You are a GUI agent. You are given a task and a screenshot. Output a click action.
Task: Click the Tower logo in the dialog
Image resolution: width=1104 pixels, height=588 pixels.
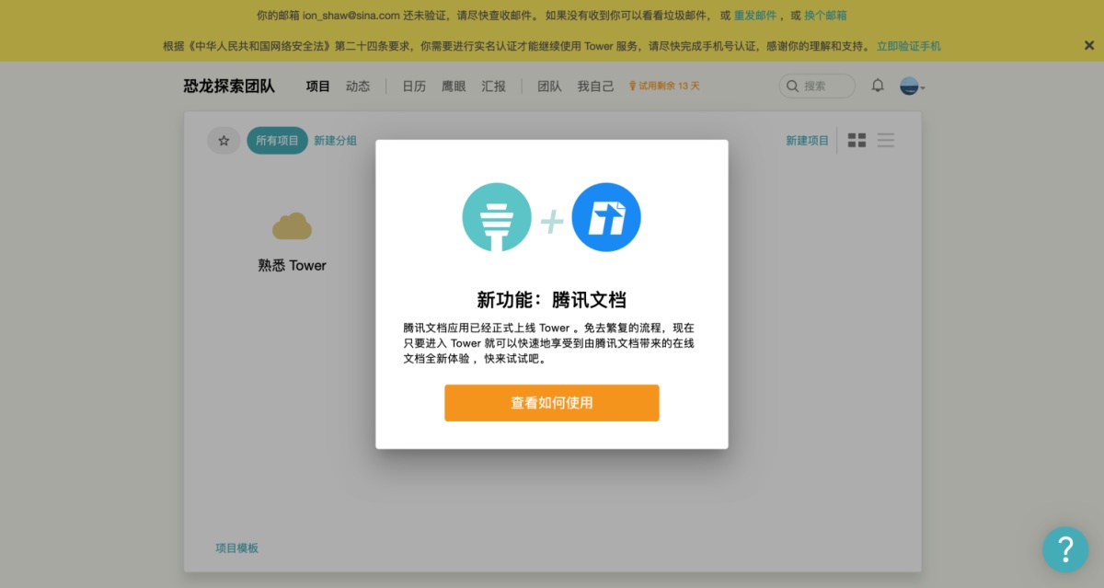click(497, 218)
